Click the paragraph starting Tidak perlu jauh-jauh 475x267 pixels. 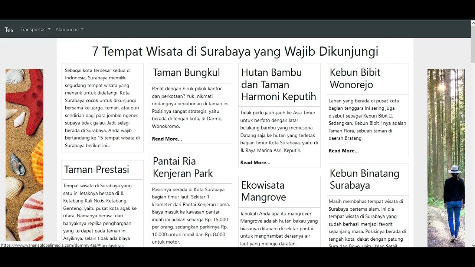coord(279,132)
